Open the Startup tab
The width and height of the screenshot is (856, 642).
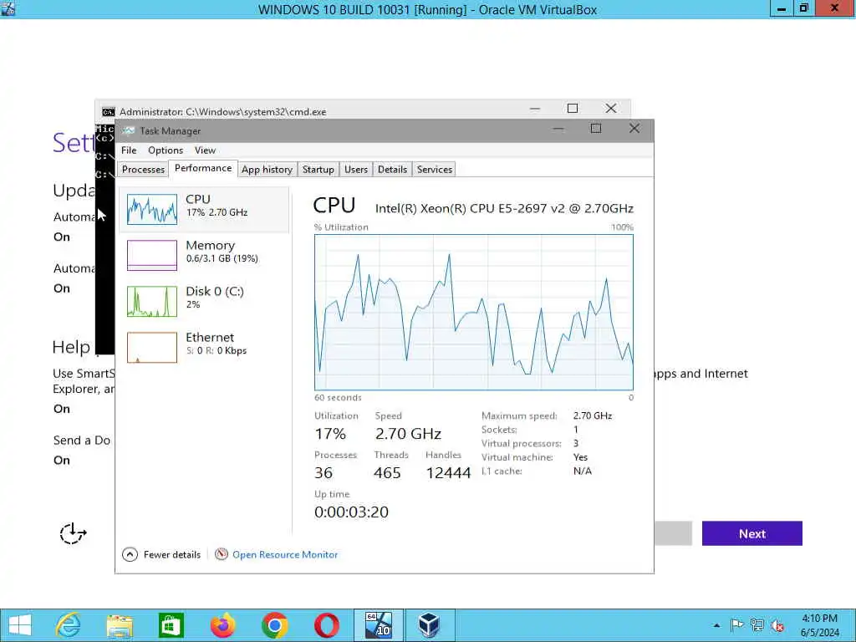click(318, 169)
